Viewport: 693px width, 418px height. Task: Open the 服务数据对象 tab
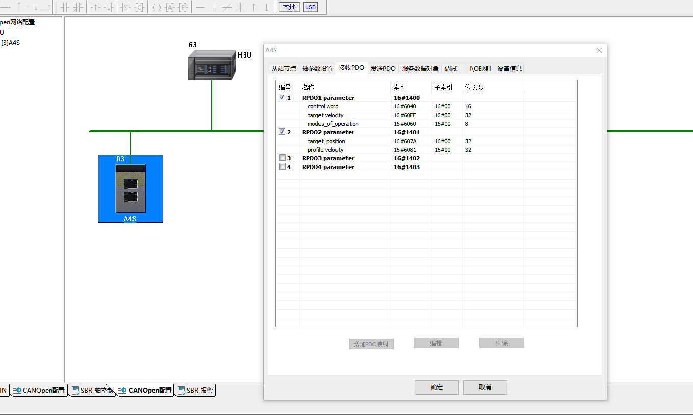(x=420, y=68)
